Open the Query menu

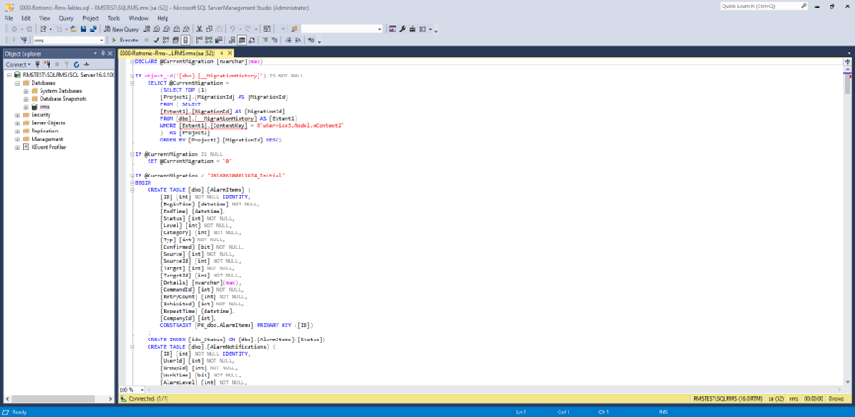[66, 18]
